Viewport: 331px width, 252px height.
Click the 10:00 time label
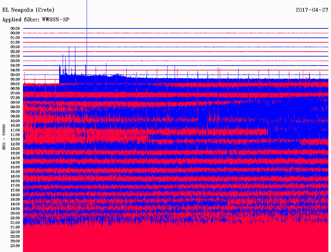coord(15,121)
